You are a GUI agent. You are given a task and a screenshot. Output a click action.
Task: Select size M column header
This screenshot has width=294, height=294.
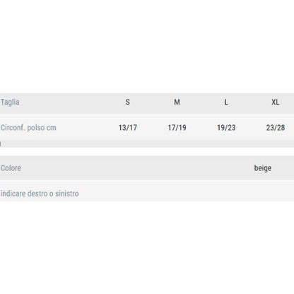click(x=177, y=102)
